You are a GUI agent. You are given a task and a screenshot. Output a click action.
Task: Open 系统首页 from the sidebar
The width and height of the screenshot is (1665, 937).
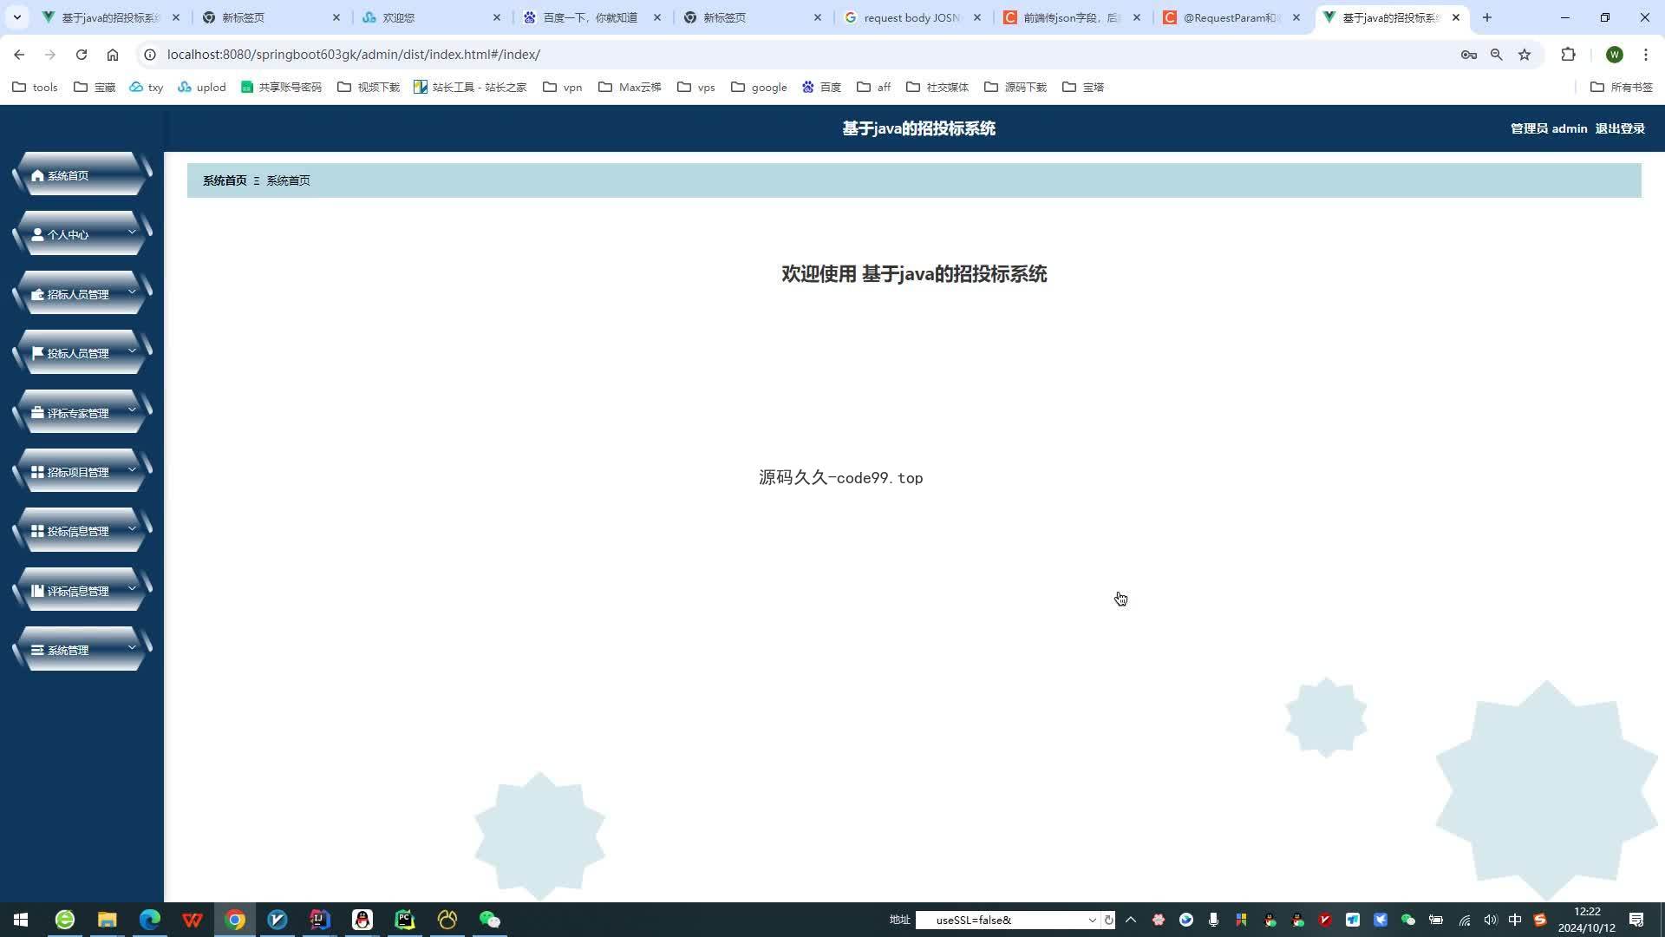pos(82,175)
